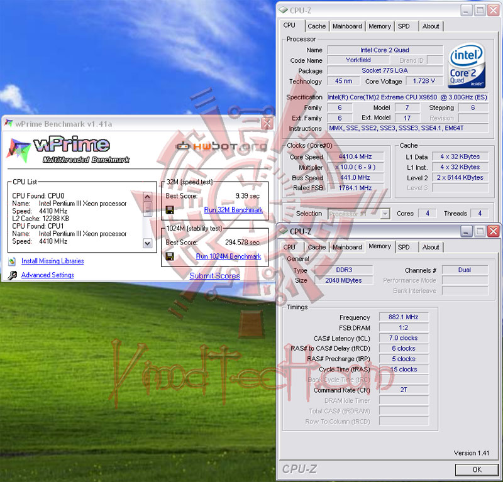Open Install Missing Libraries link
This screenshot has width=503, height=482.
point(53,261)
